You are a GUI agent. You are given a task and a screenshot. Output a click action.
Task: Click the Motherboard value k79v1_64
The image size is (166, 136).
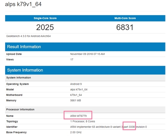[x=76, y=95]
